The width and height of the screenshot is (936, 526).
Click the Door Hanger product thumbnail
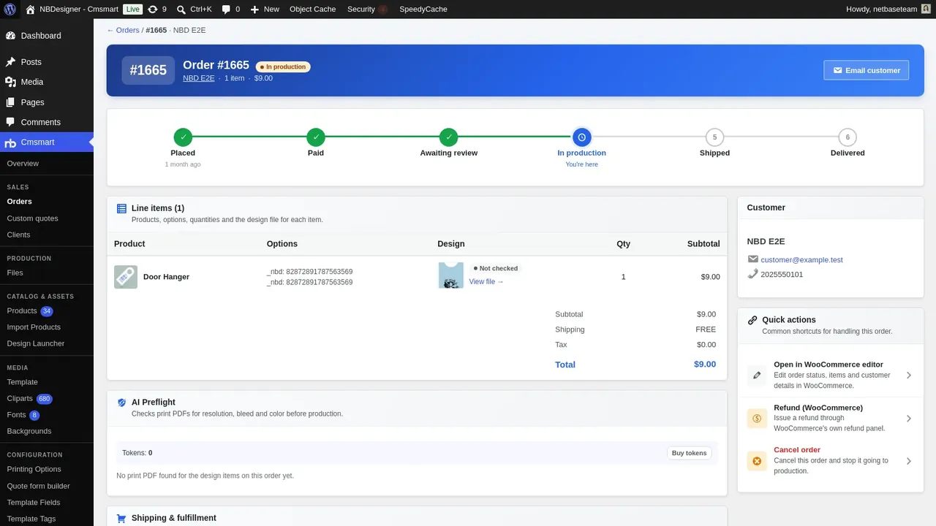pyautogui.click(x=126, y=277)
